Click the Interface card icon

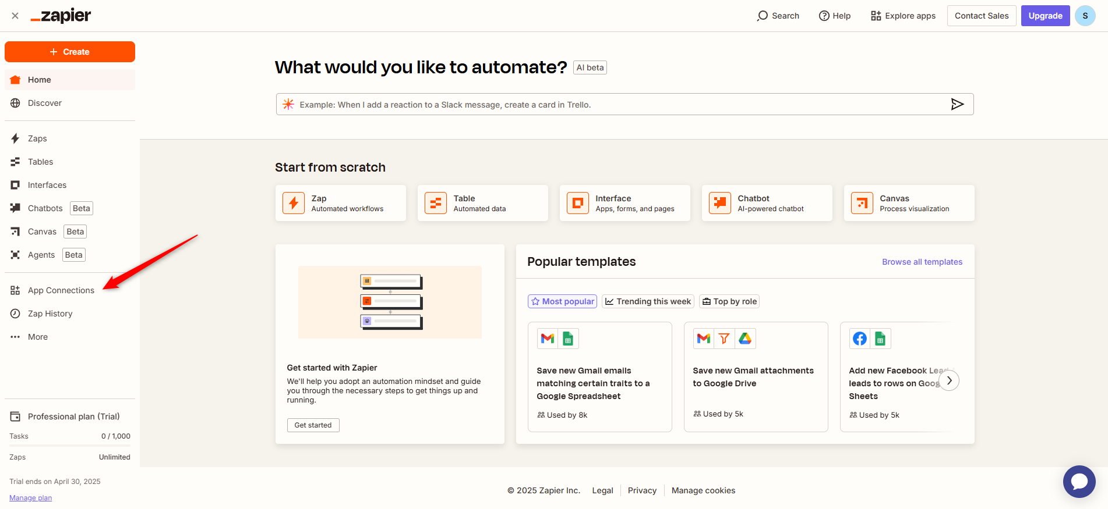(577, 203)
